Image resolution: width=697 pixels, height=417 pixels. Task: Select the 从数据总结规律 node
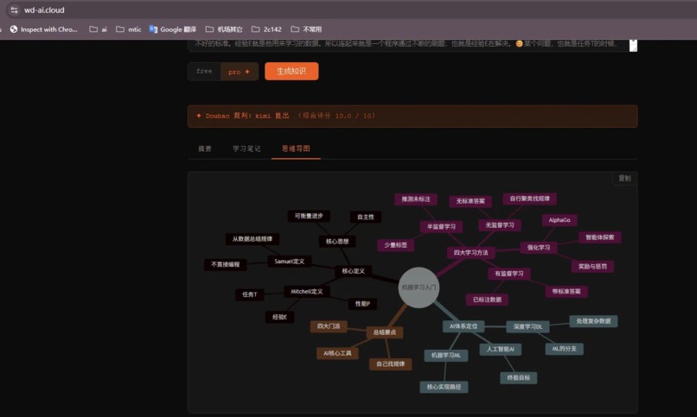[x=252, y=238]
